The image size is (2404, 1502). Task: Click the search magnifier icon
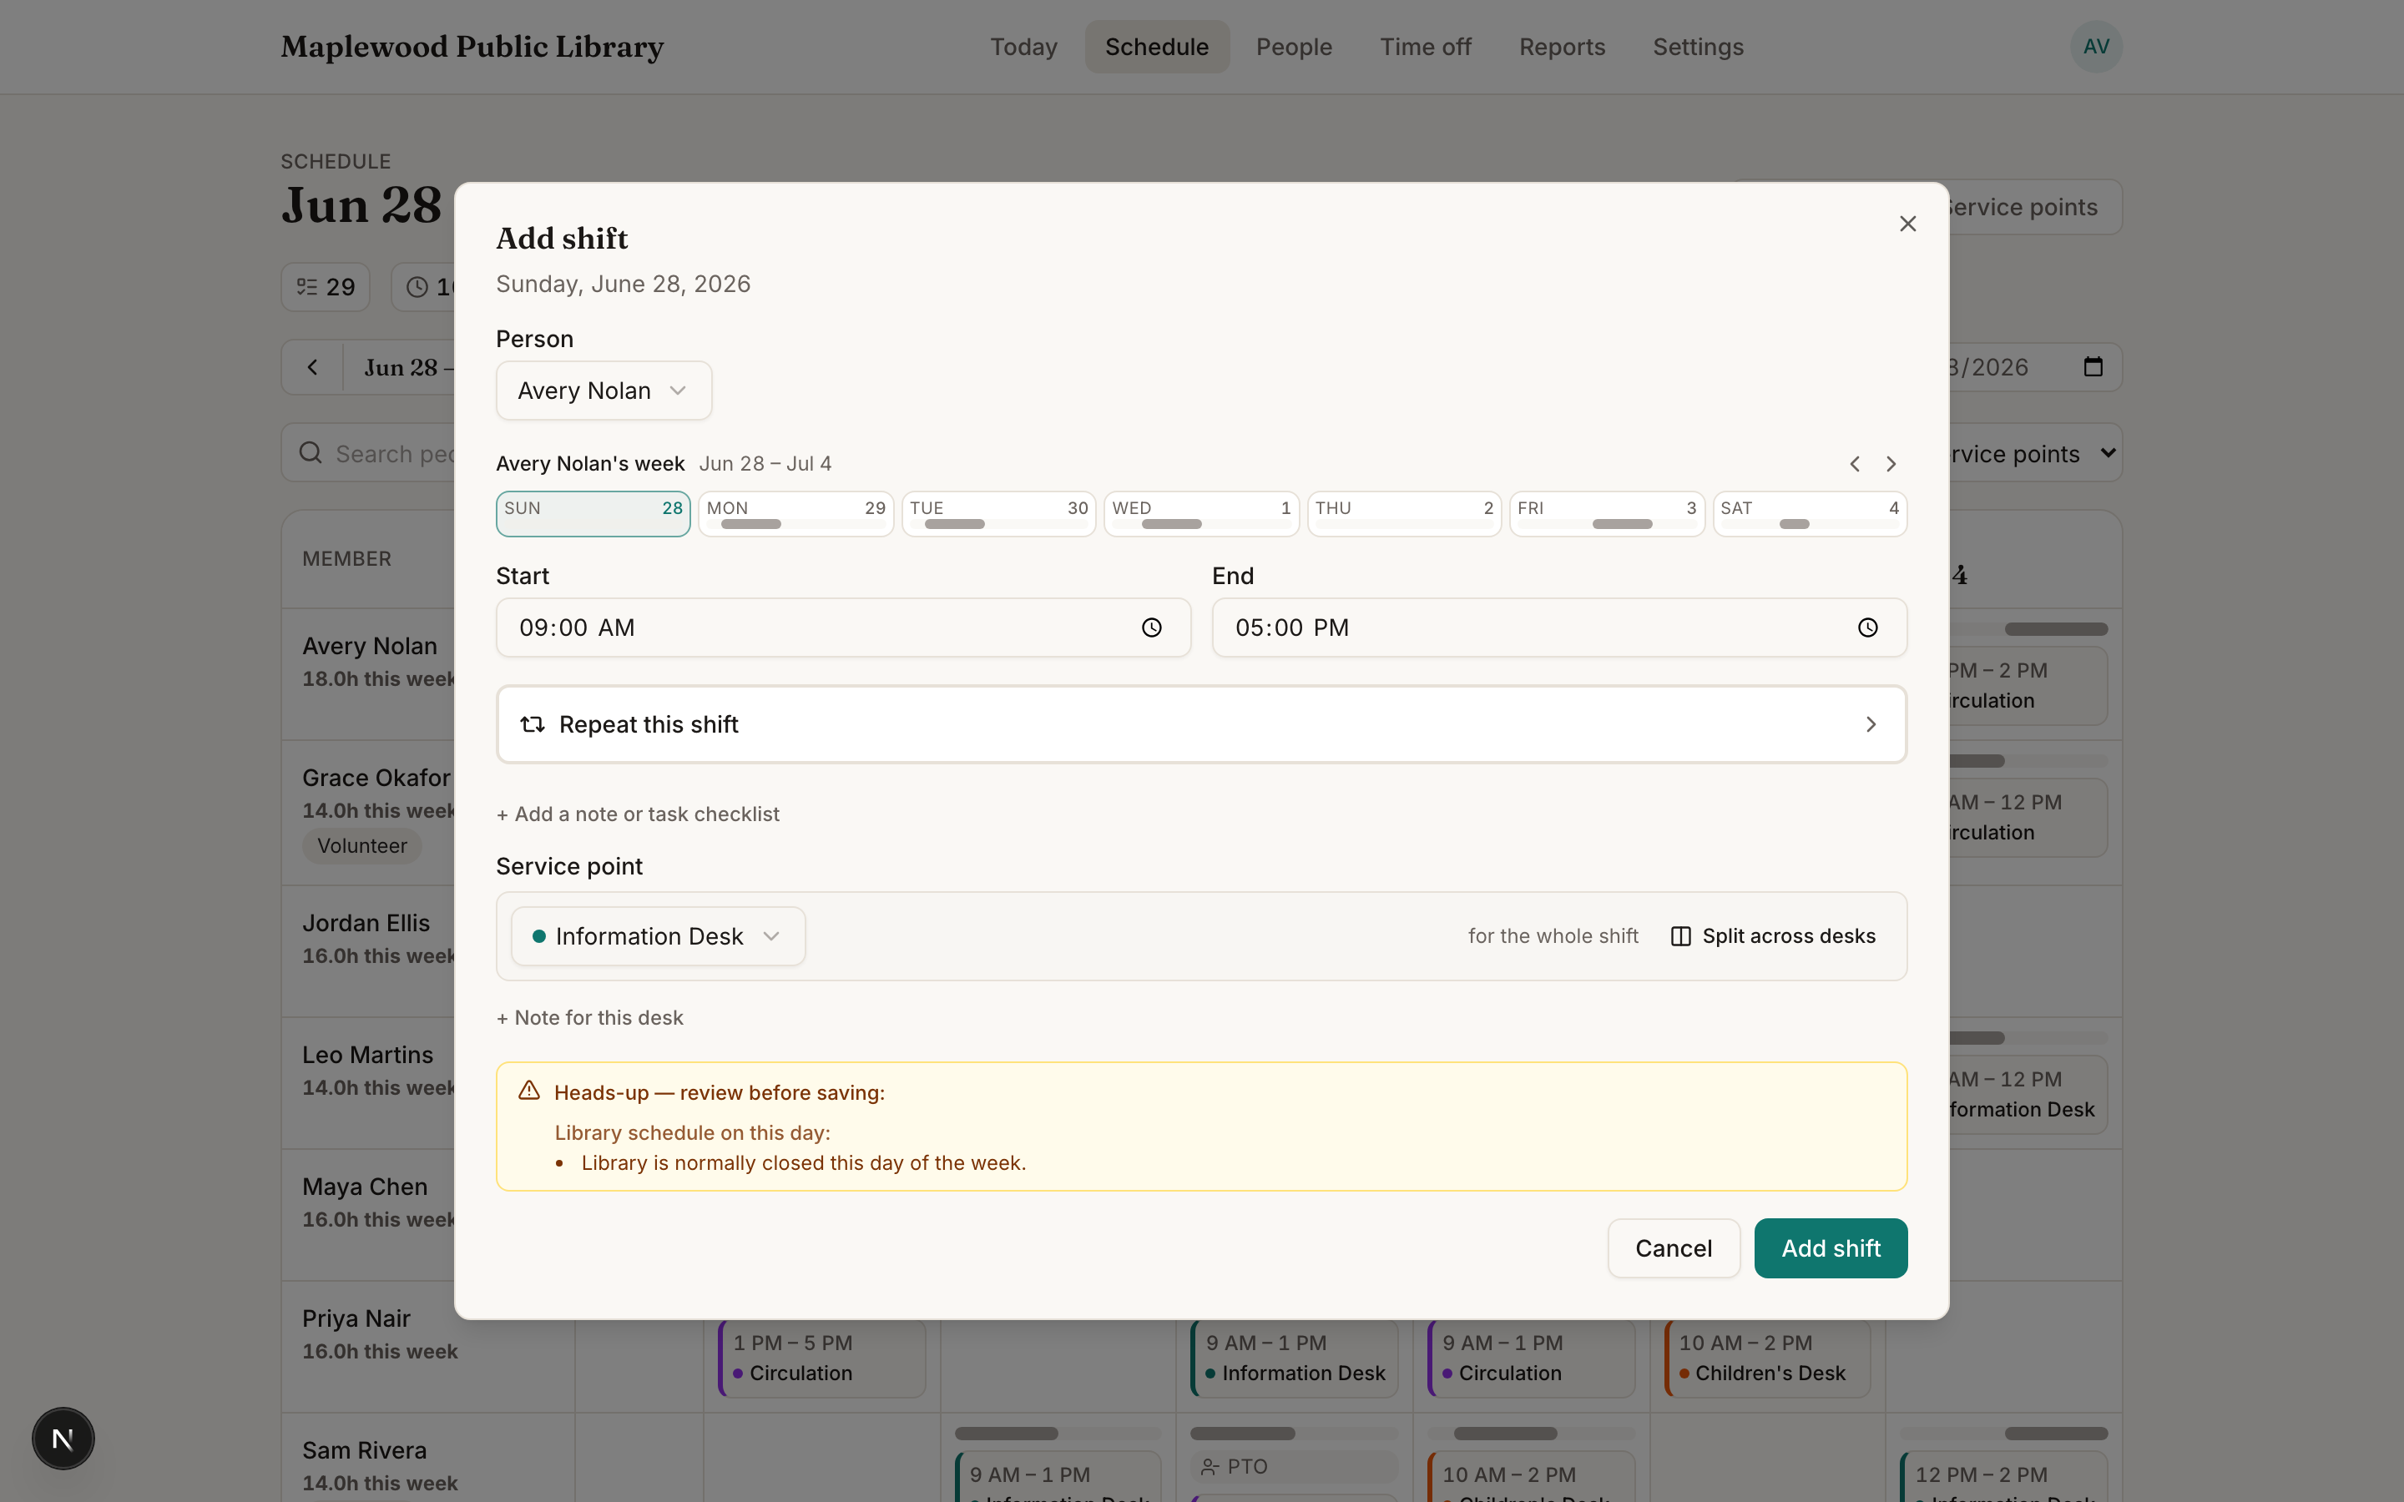(311, 453)
